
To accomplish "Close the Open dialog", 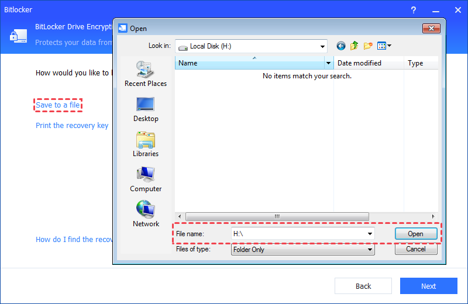I will [x=431, y=28].
